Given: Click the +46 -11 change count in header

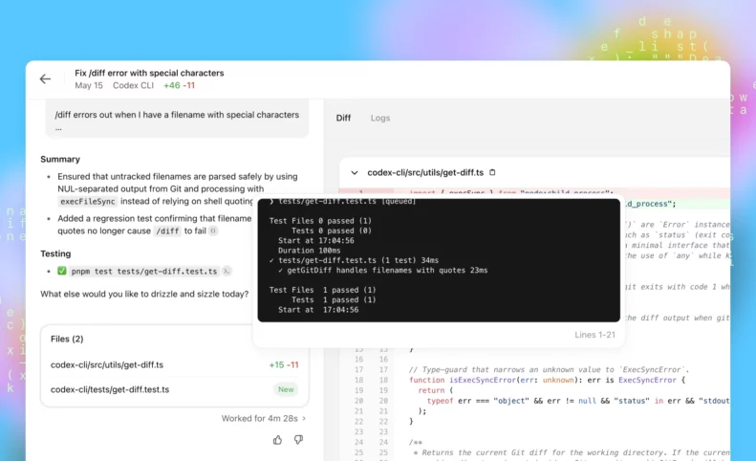Looking at the screenshot, I should tap(179, 85).
